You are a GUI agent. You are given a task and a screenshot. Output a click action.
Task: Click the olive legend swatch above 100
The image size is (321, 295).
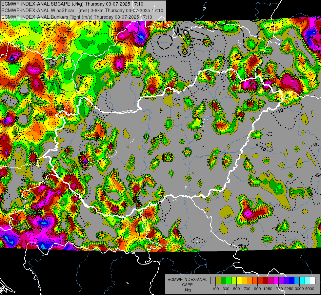pos(218,280)
